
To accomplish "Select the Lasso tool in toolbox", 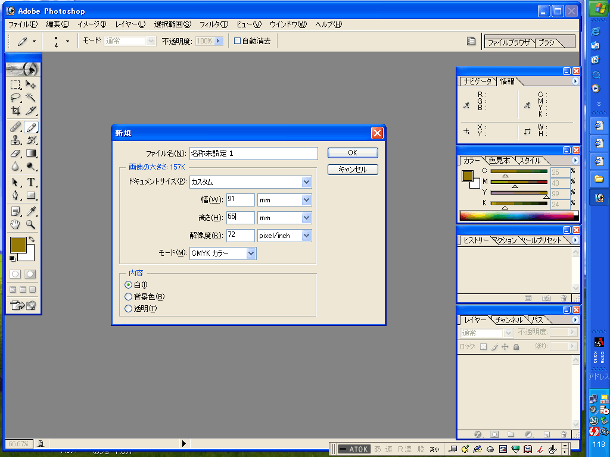I will tap(15, 98).
